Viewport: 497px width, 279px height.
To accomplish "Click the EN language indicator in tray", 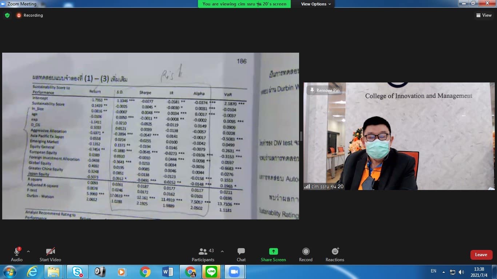I will 433,271.
